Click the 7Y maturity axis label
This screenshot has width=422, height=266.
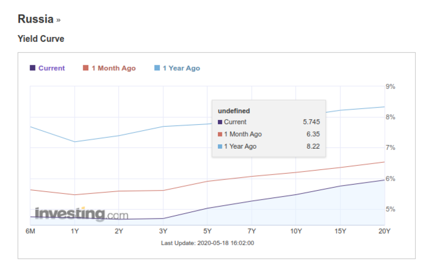pos(252,231)
